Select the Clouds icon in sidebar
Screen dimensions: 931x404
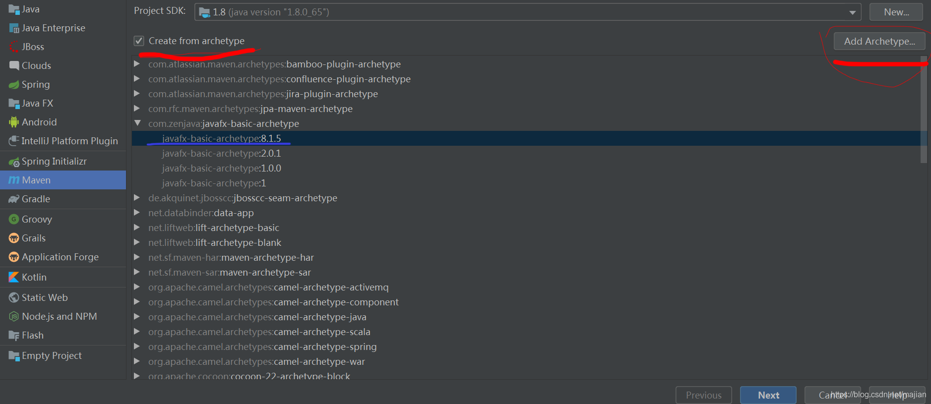tap(14, 66)
